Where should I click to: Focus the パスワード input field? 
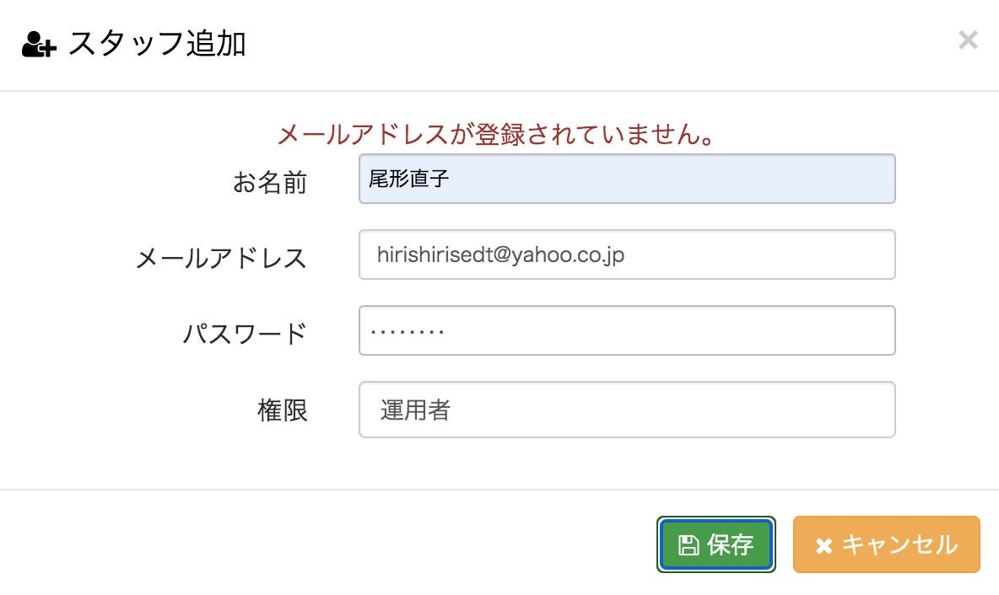(x=627, y=330)
